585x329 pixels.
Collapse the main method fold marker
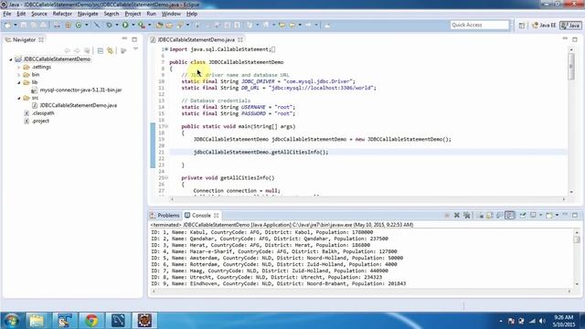click(166, 126)
